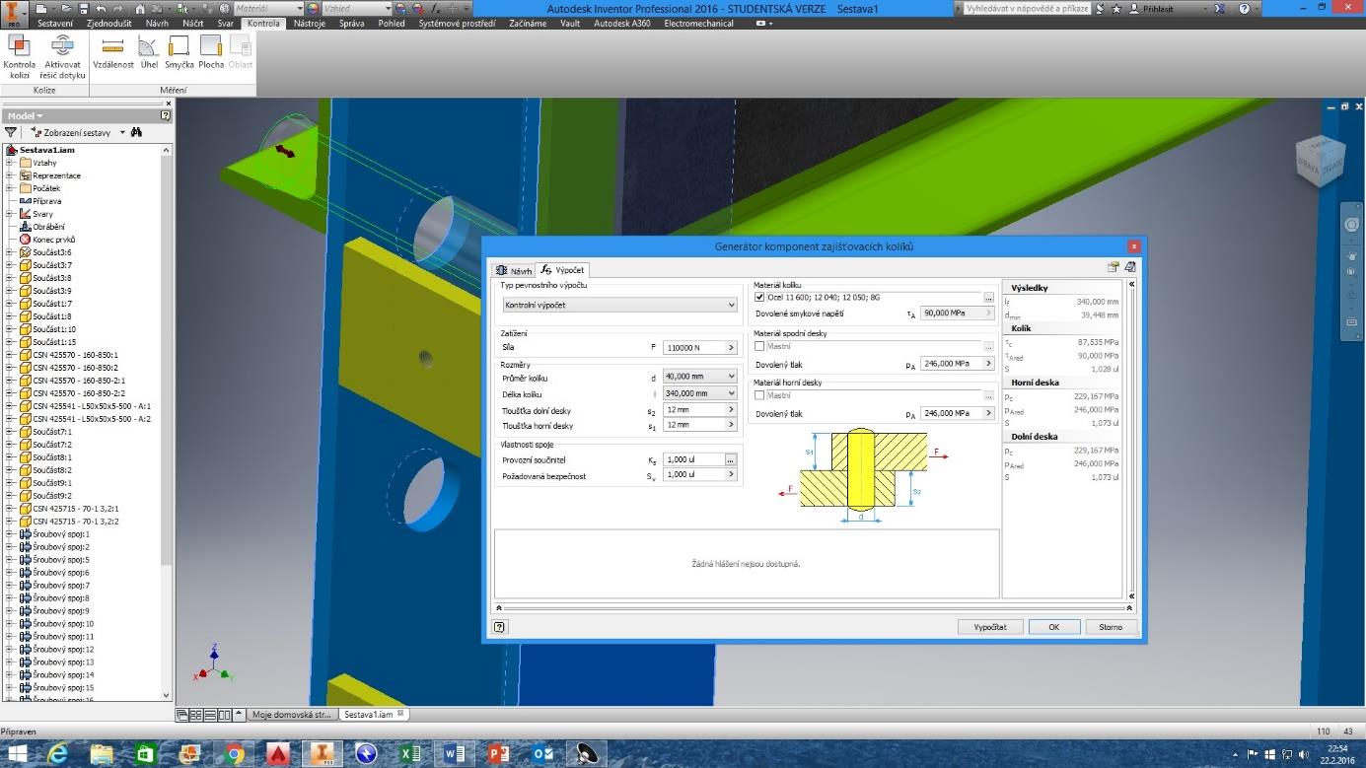The height and width of the screenshot is (768, 1366).
Task: Click the browse button beside Provozní součinitel
Action: [x=731, y=459]
